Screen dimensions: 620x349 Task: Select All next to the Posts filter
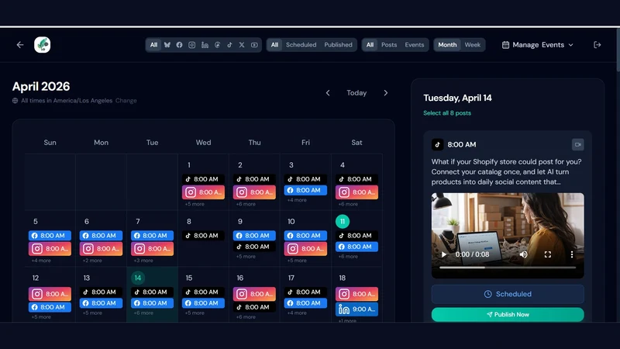(x=370, y=45)
